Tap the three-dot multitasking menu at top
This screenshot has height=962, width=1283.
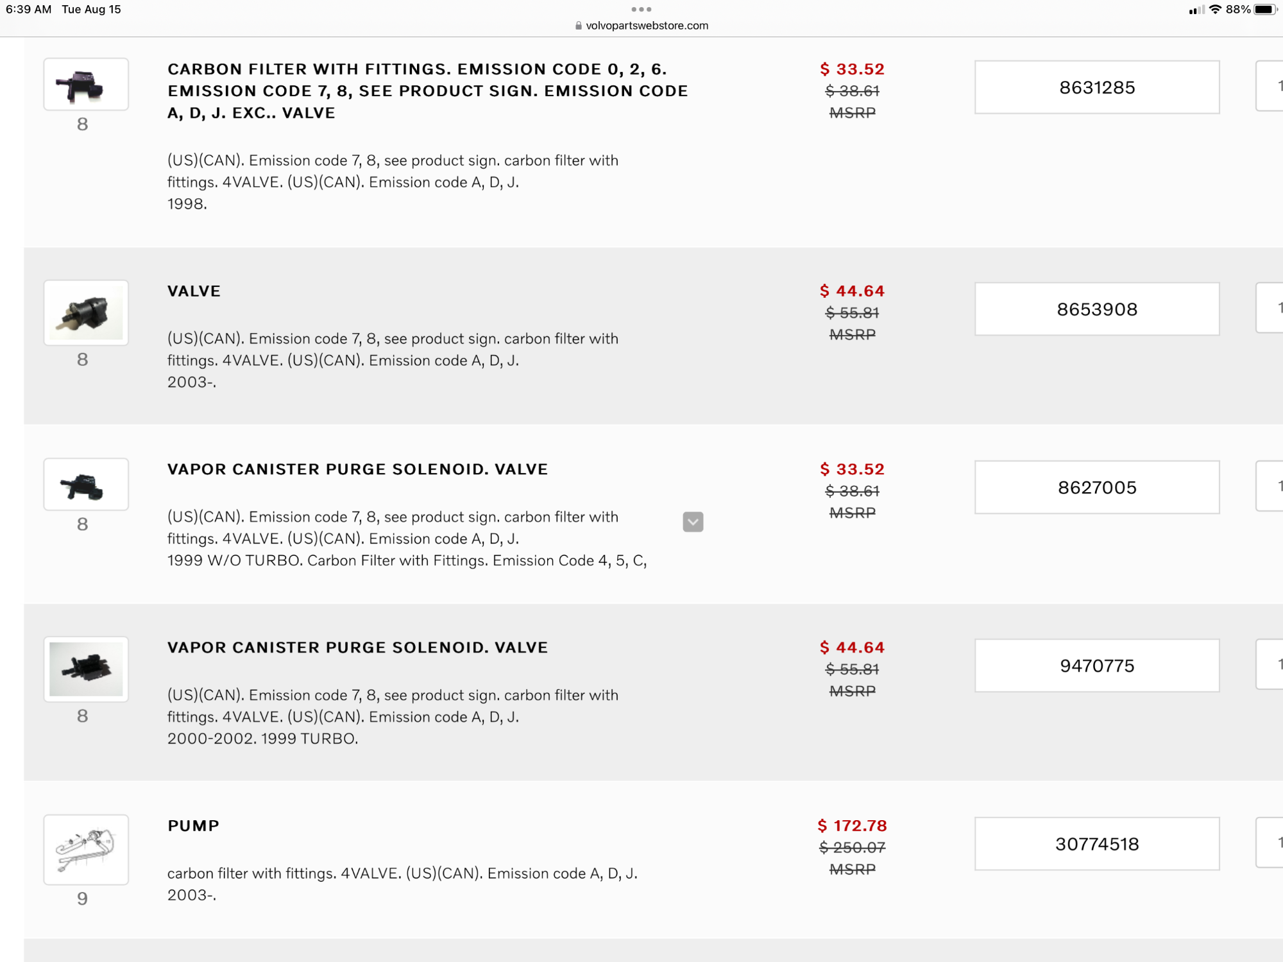coord(641,10)
